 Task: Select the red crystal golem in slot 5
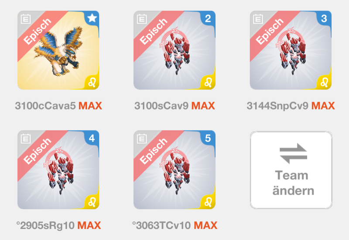tap(175, 171)
